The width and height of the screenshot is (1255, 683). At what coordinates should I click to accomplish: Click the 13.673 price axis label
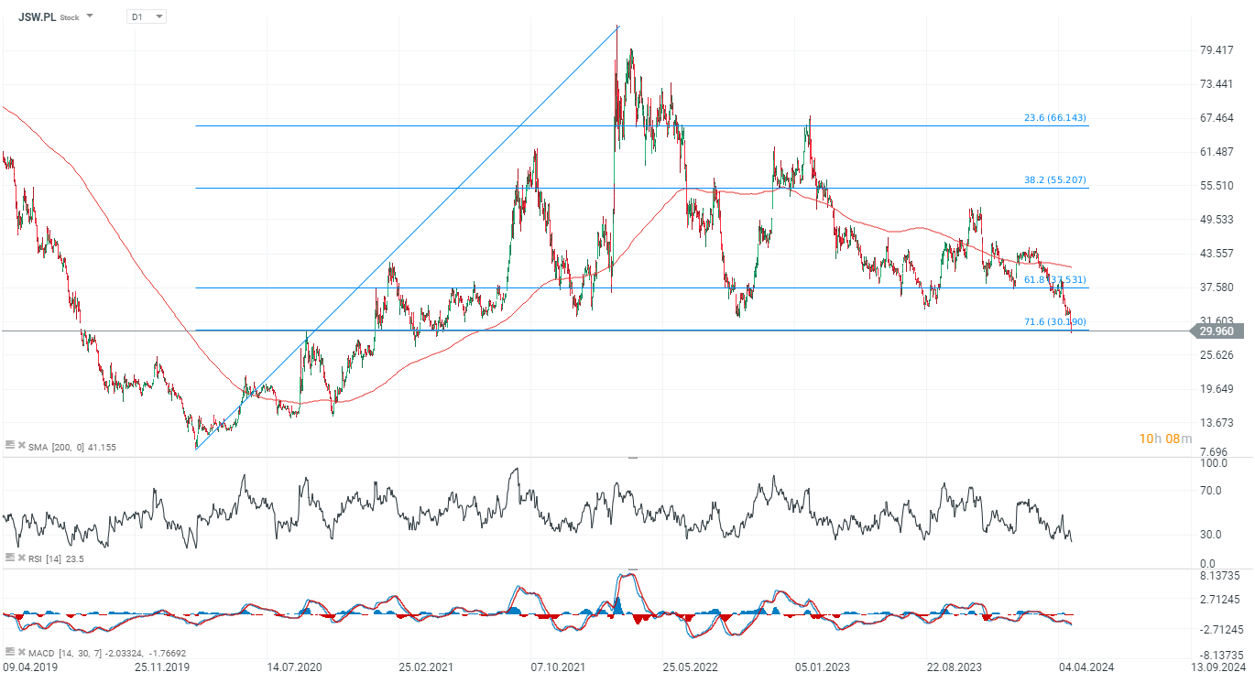(1217, 423)
